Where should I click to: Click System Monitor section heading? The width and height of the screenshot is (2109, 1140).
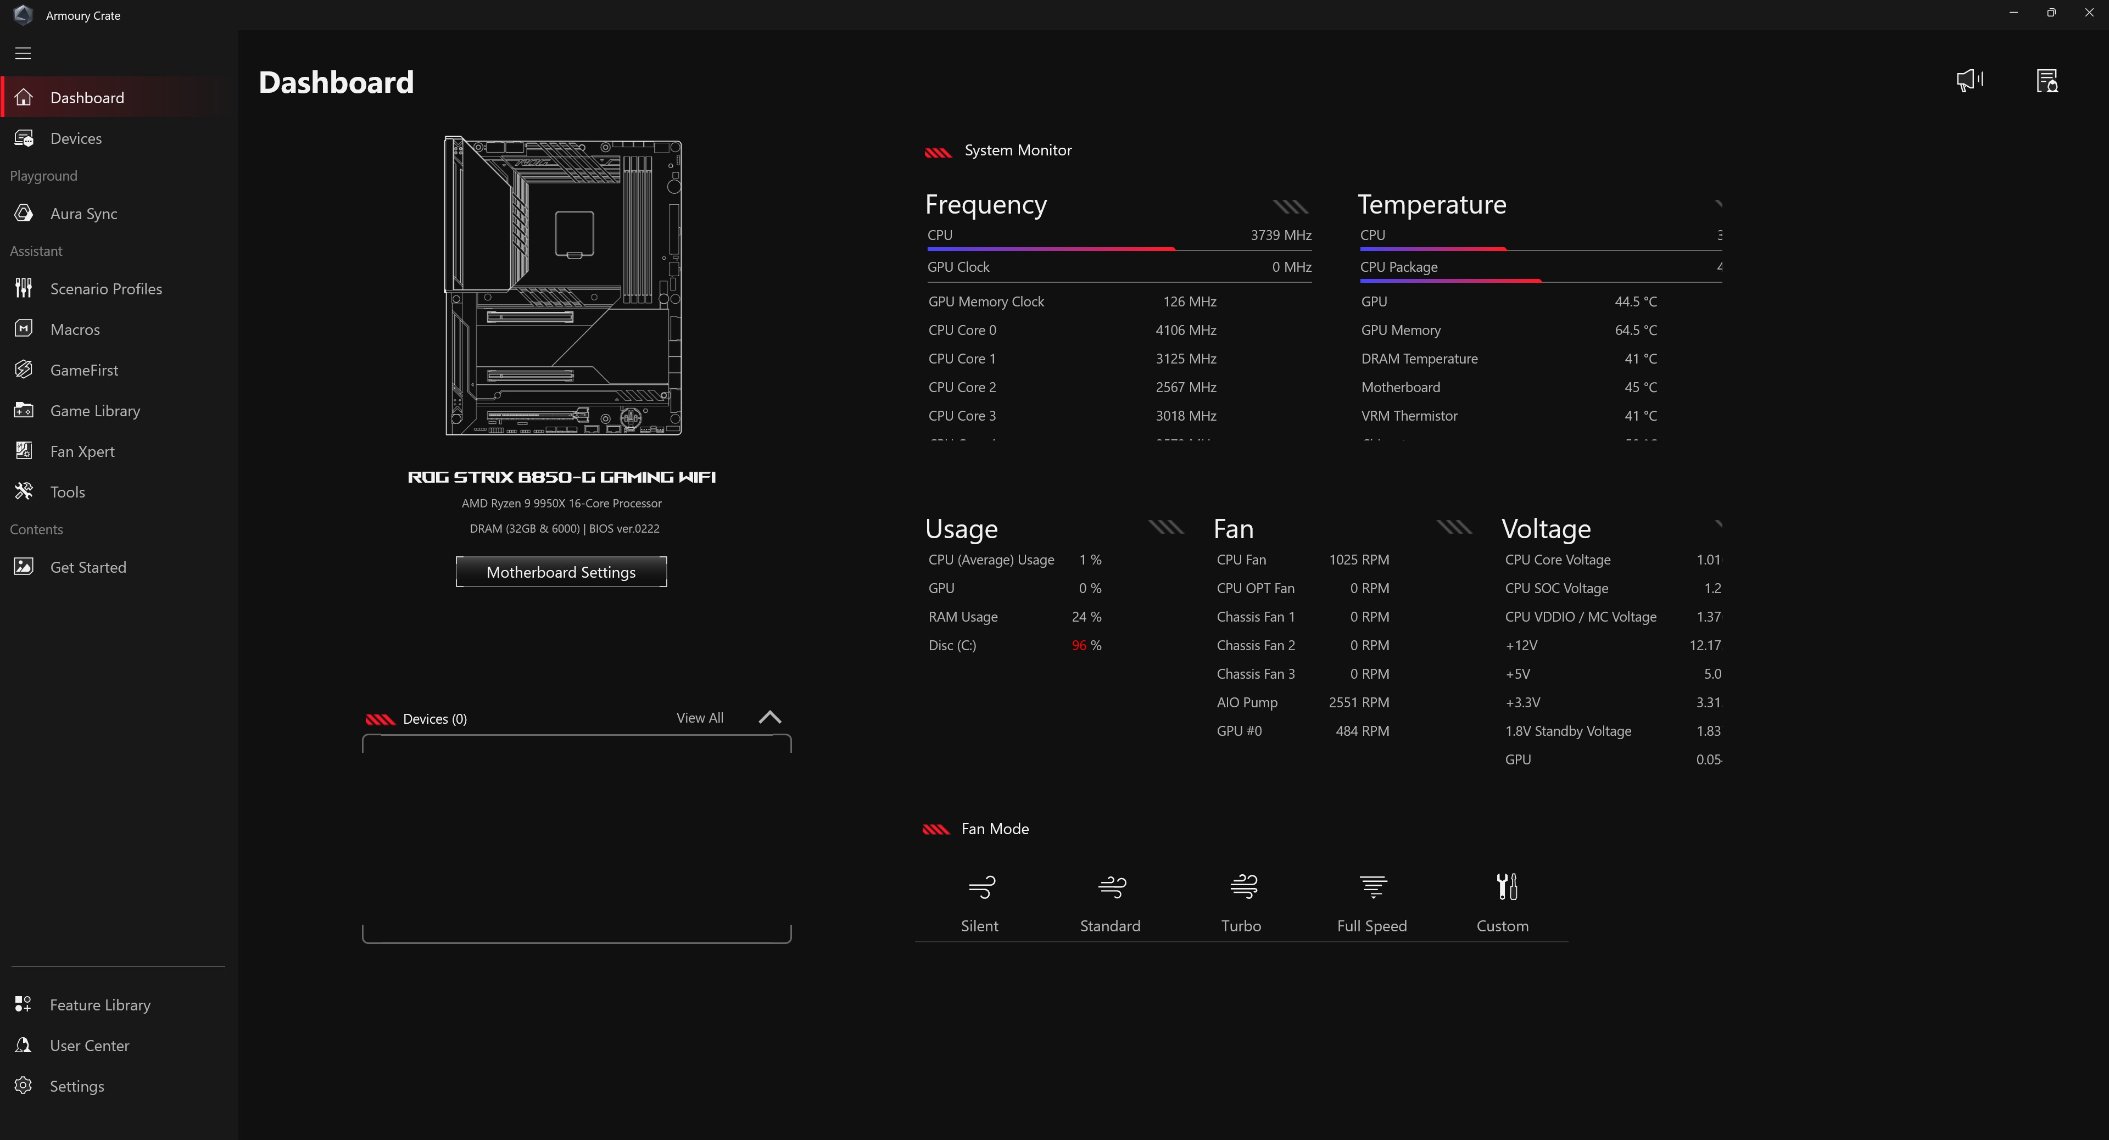pos(1018,150)
